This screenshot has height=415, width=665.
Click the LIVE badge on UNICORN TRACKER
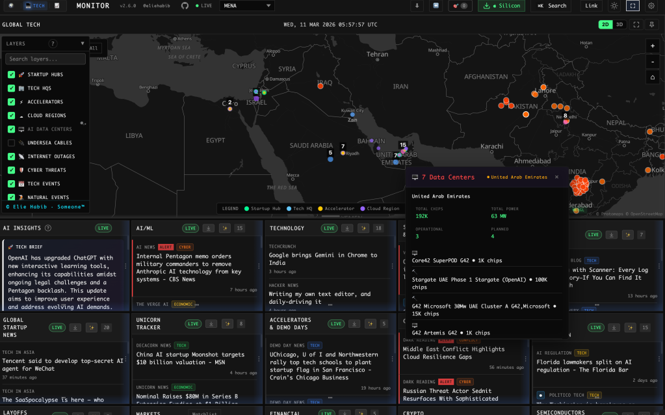[194, 323]
